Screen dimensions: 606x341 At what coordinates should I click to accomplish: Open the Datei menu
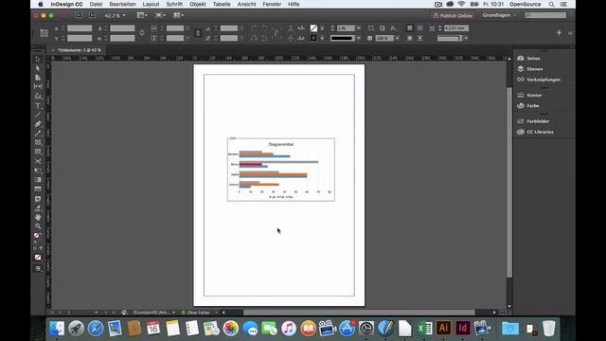(x=96, y=4)
